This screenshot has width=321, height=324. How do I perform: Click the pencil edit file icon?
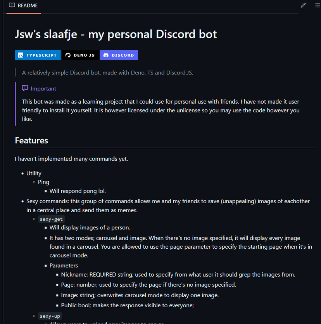tap(303, 5)
